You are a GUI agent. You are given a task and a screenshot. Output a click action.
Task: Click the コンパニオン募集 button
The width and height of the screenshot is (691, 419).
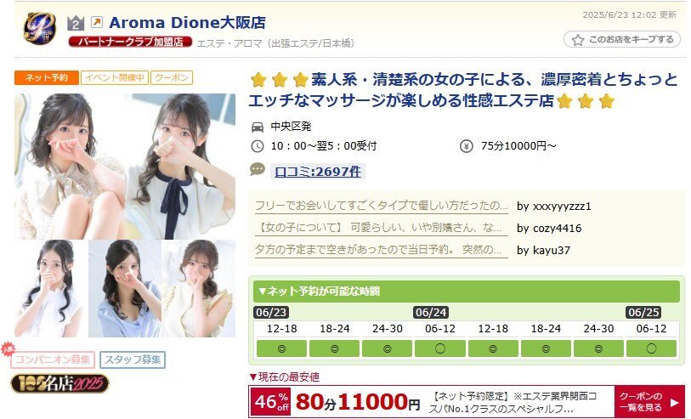coord(53,360)
